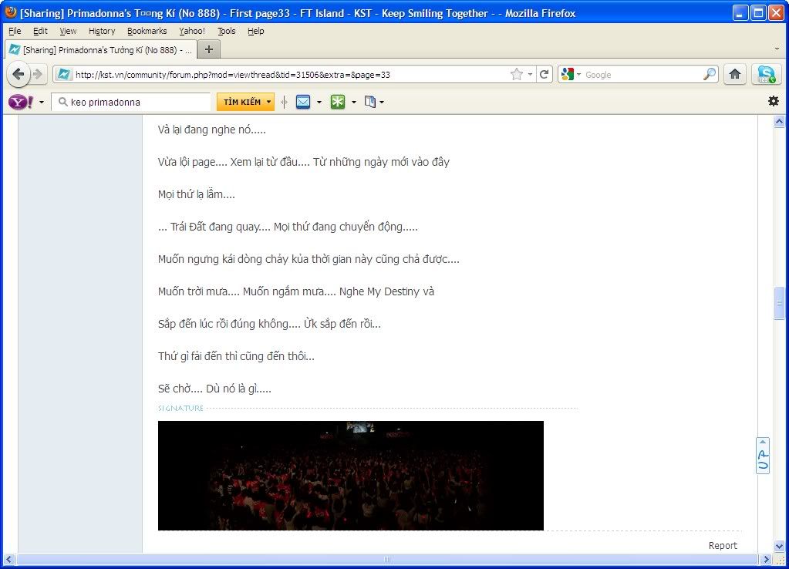Viewport: 789px width, 569px height.
Task: Open Yahoo toolbar settings gear
Action: point(773,101)
